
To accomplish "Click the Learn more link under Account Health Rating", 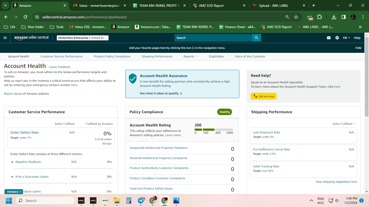I will point(173,135).
